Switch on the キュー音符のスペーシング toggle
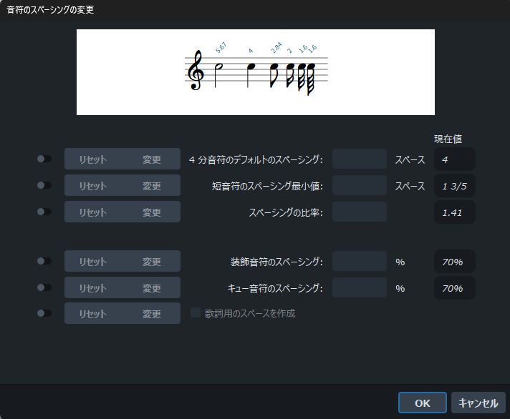Image resolution: width=510 pixels, height=419 pixels. point(44,288)
